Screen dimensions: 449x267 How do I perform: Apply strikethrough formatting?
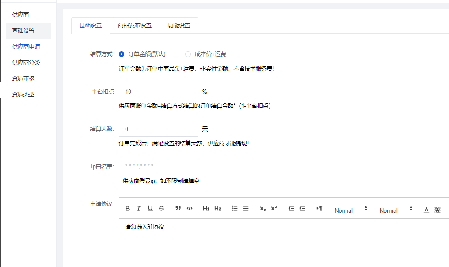pos(161,209)
